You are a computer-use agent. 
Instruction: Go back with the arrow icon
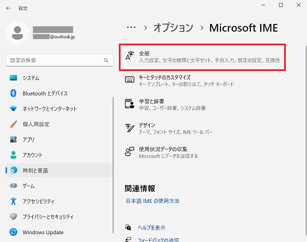(x=8, y=8)
